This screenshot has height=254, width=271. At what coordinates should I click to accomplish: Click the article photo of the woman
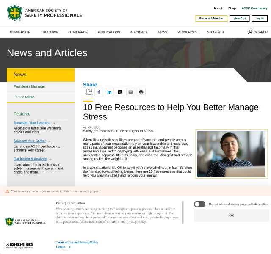tap(232, 154)
